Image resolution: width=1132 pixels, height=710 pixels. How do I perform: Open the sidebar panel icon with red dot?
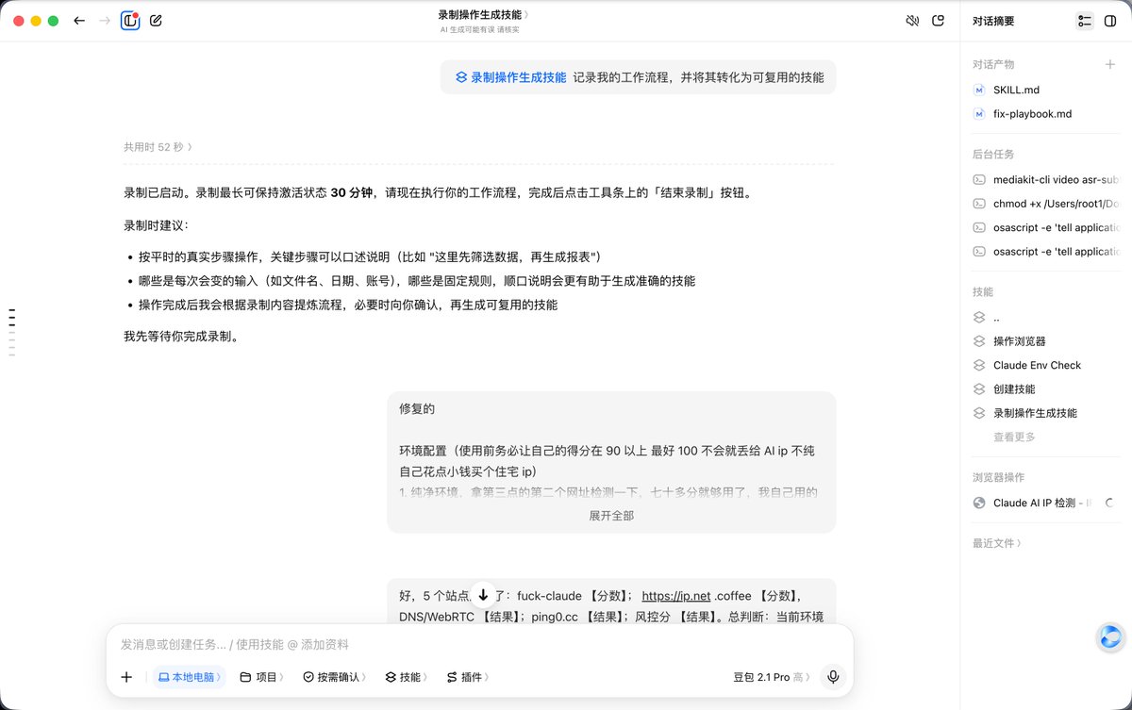[x=130, y=20]
